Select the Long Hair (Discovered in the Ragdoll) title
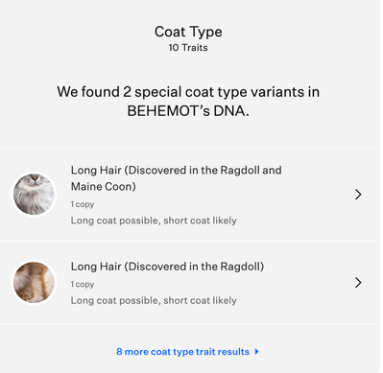This screenshot has width=383, height=373. click(x=167, y=267)
